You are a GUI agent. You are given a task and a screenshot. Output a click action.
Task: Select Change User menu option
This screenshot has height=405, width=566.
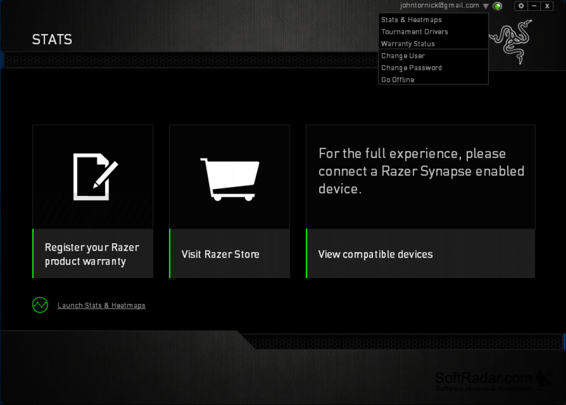[433, 56]
